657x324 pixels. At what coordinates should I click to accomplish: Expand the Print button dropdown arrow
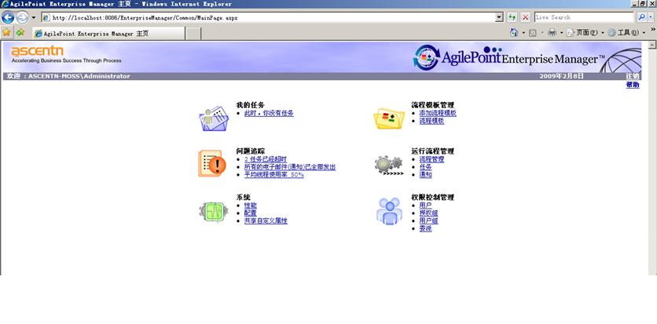[x=561, y=33]
